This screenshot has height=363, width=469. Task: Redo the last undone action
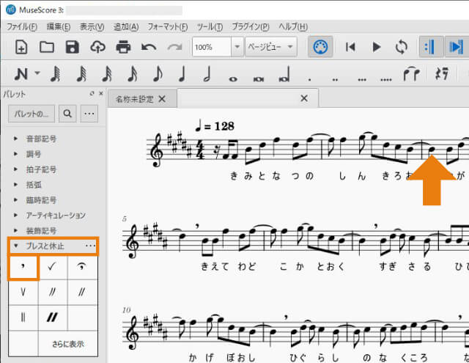point(174,47)
